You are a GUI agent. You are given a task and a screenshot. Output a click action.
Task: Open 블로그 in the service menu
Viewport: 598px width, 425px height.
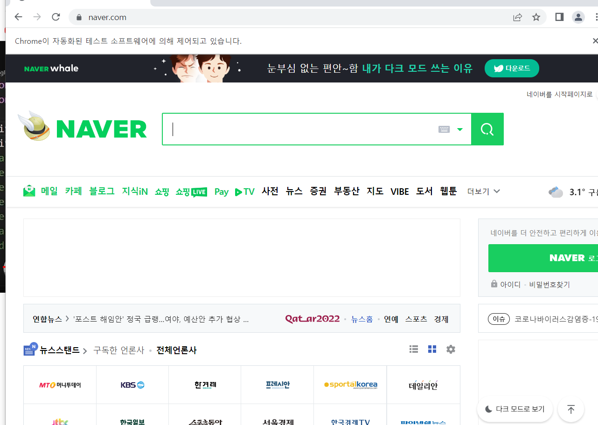coord(102,191)
